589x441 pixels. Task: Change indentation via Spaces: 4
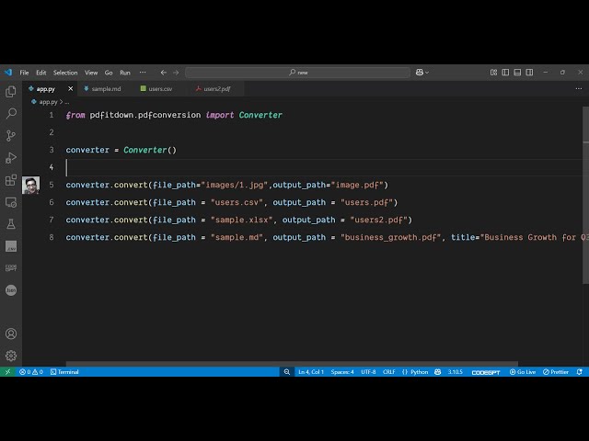click(342, 371)
